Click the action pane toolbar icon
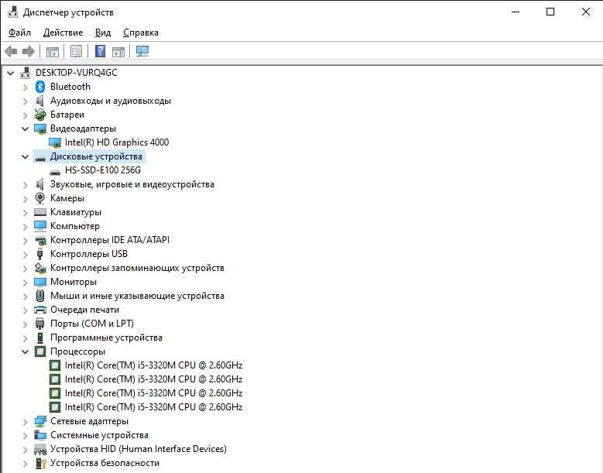 (x=118, y=51)
